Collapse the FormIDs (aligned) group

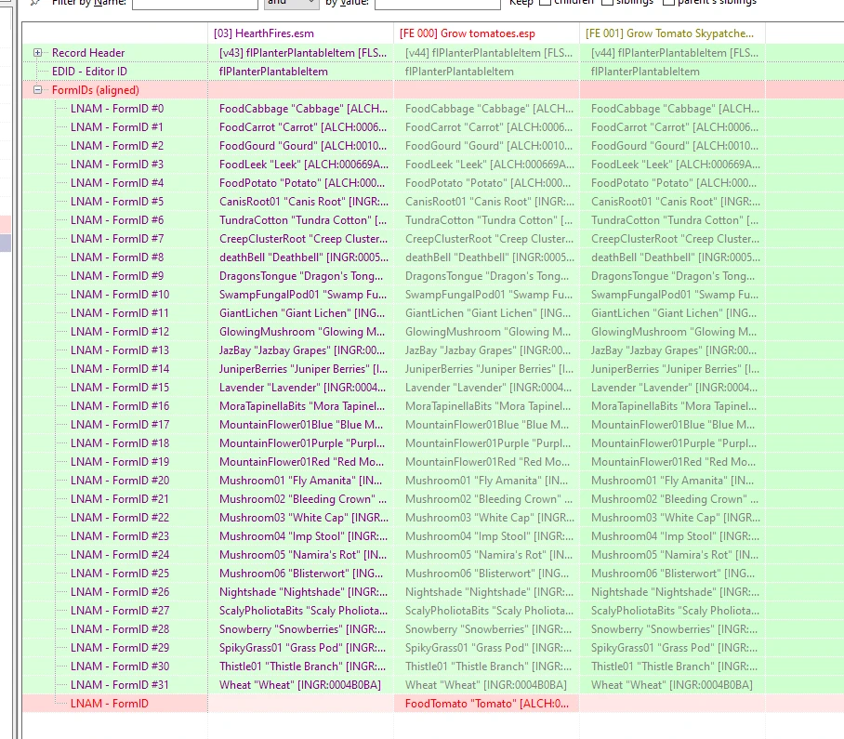tap(37, 90)
